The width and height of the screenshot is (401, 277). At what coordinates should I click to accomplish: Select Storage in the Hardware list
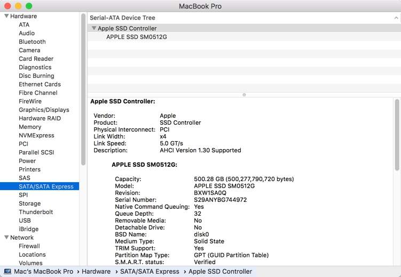tap(29, 203)
